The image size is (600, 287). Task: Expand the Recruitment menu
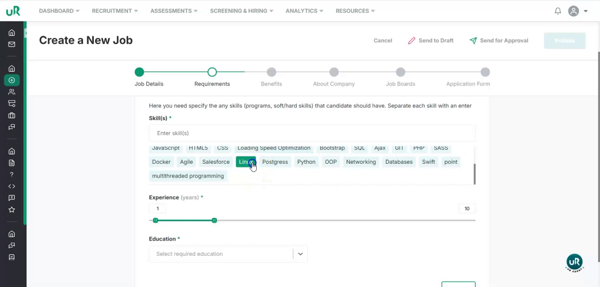[x=115, y=11]
